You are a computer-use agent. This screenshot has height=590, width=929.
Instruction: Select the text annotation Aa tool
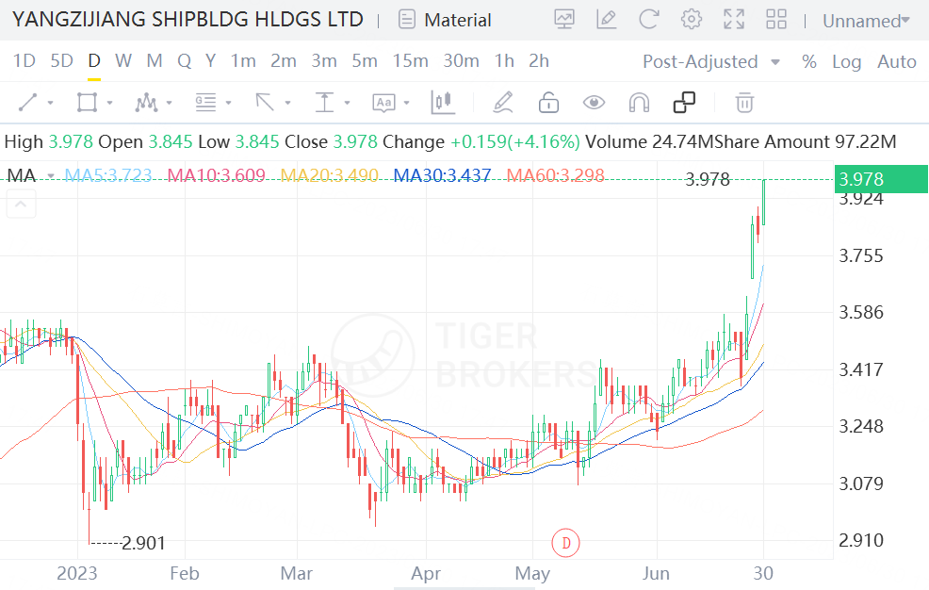coord(383,103)
